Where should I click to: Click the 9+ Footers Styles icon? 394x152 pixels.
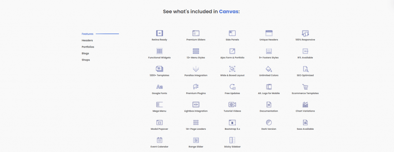(x=269, y=51)
